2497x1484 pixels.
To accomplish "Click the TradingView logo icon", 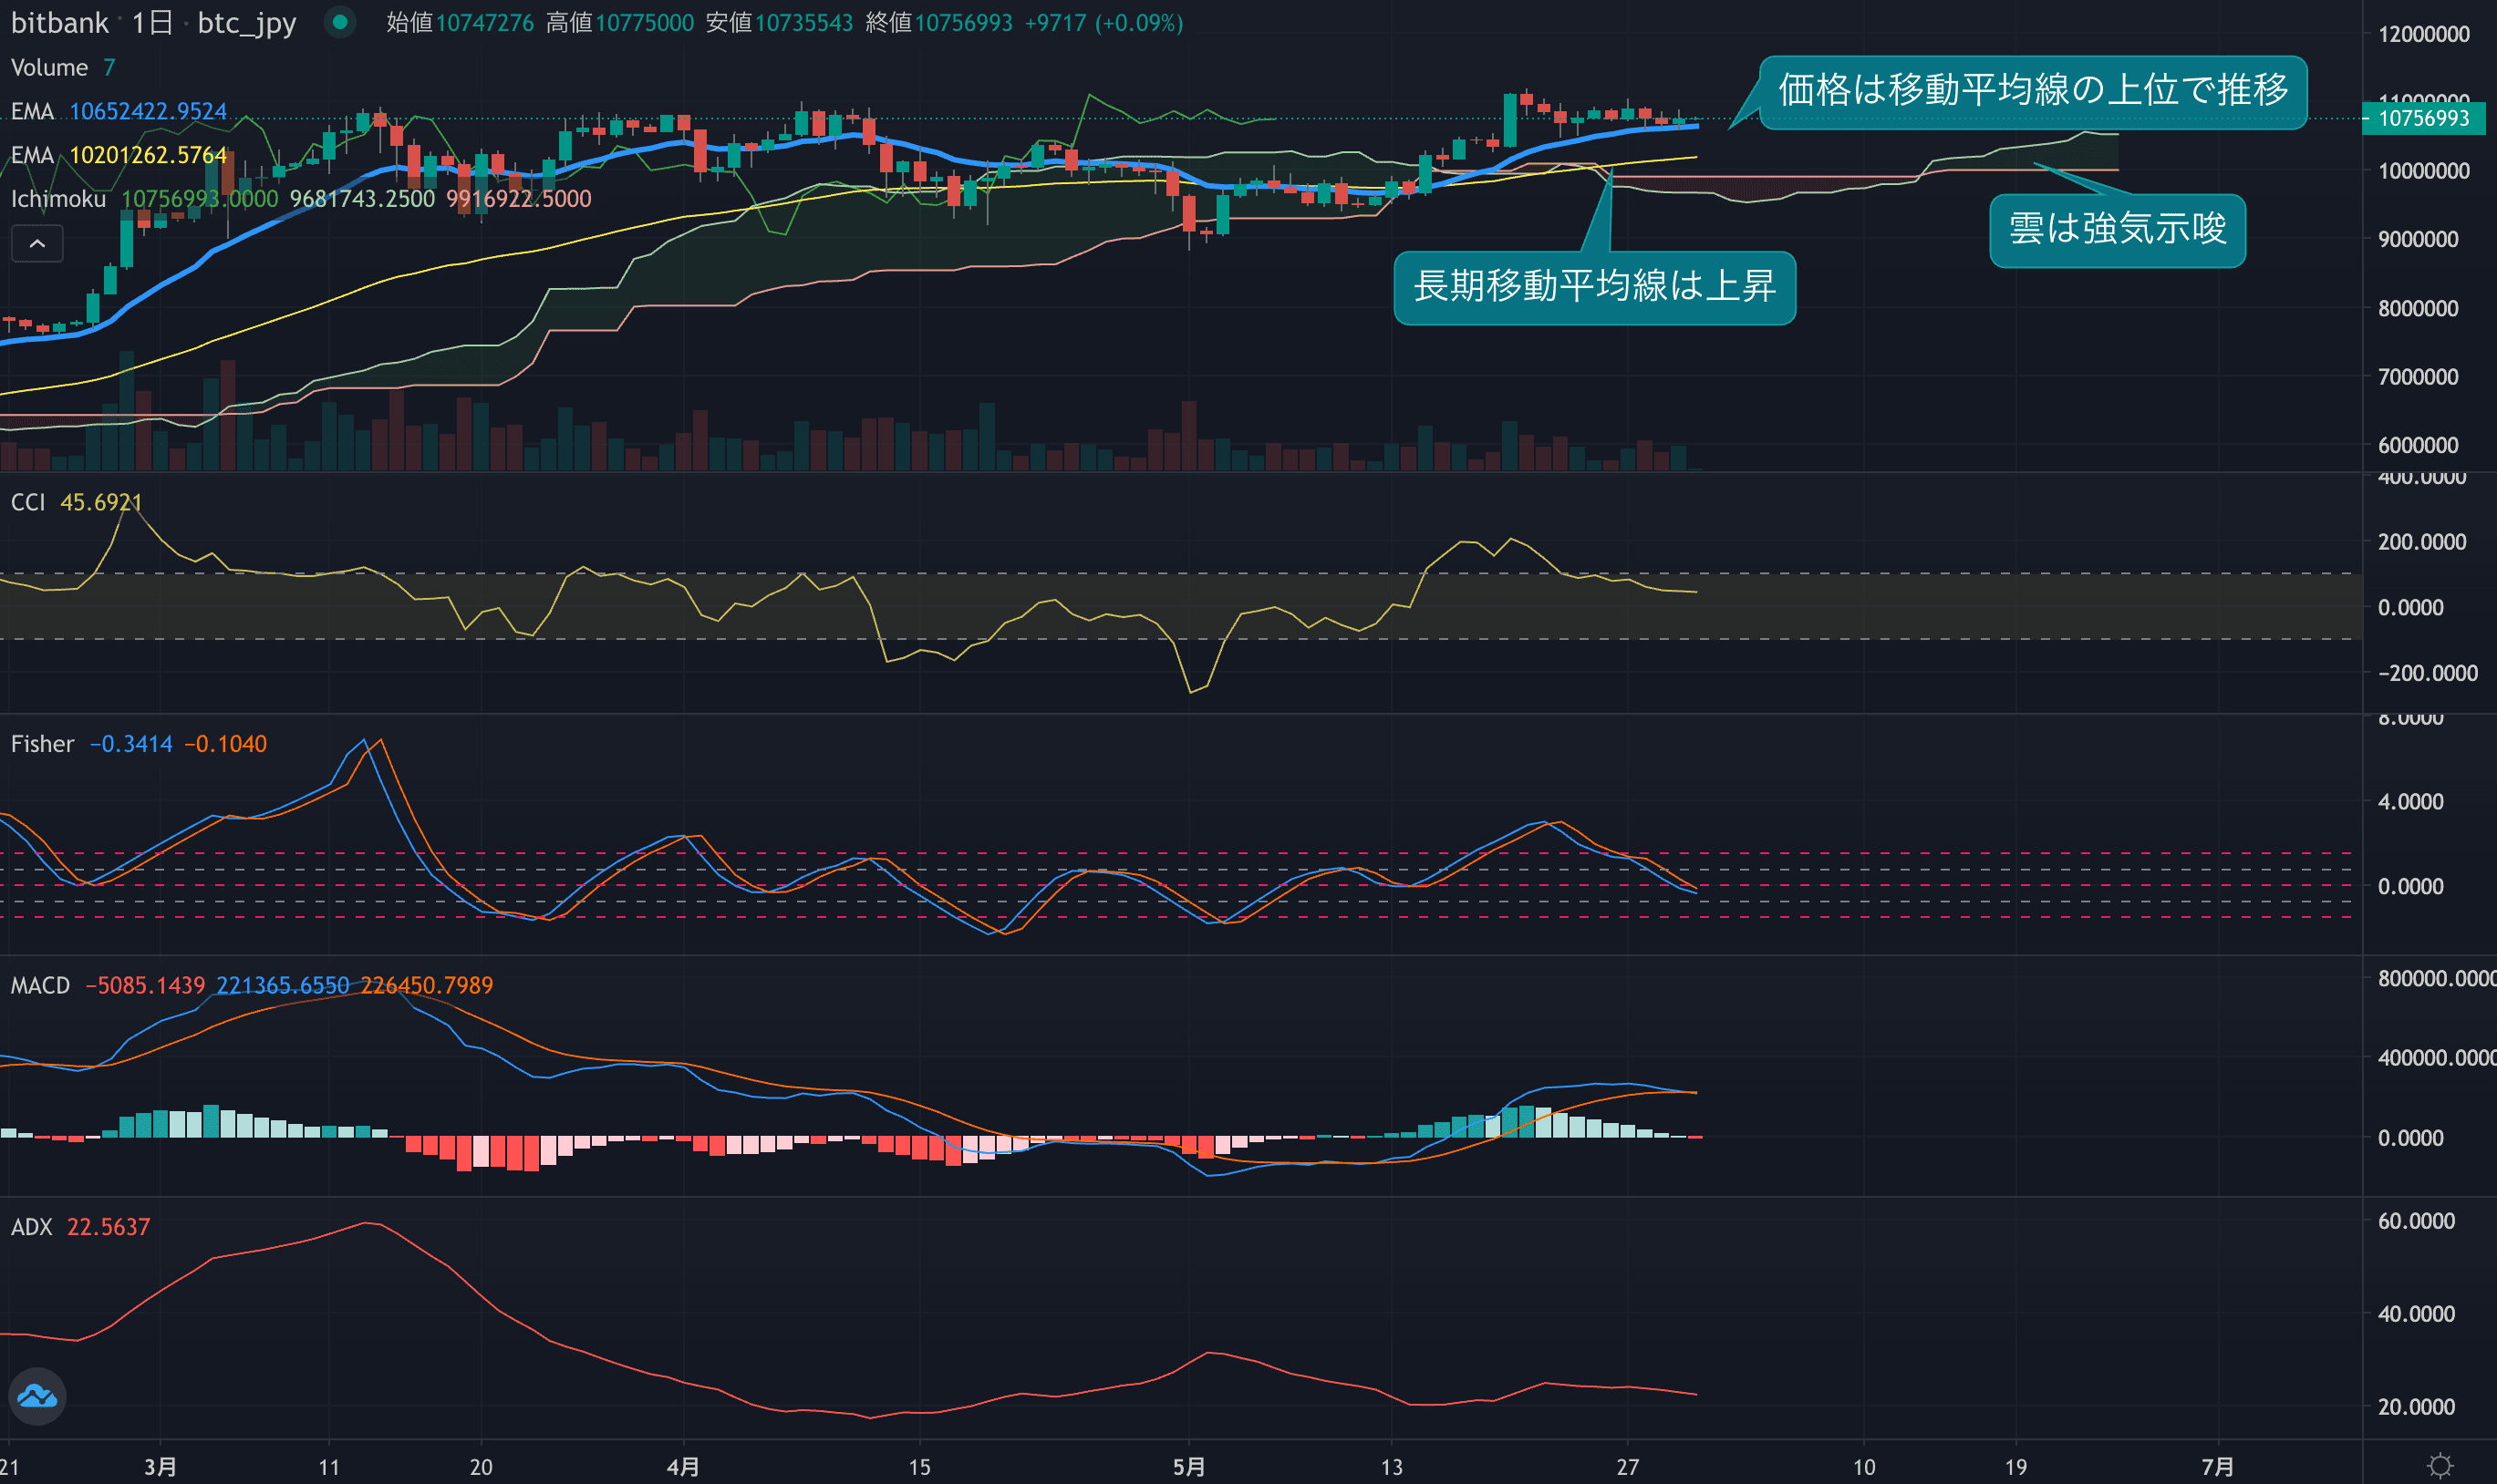I will tap(37, 1396).
